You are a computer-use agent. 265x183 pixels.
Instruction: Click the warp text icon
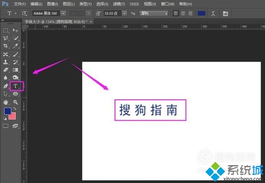click(x=213, y=13)
